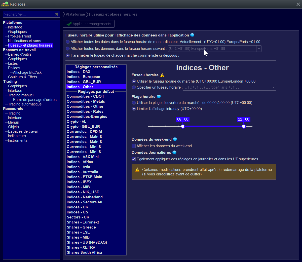The image size is (302, 262).
Task: Select 'Crypto - AL' in market list
Action: coord(96,122)
